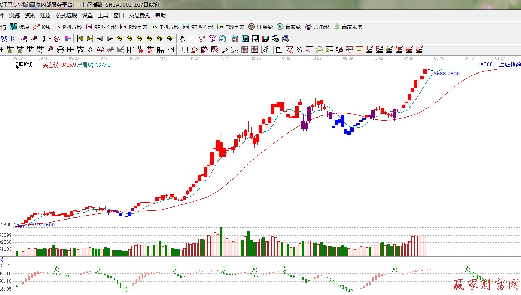Click the percent % drawing tool

click(x=299, y=50)
